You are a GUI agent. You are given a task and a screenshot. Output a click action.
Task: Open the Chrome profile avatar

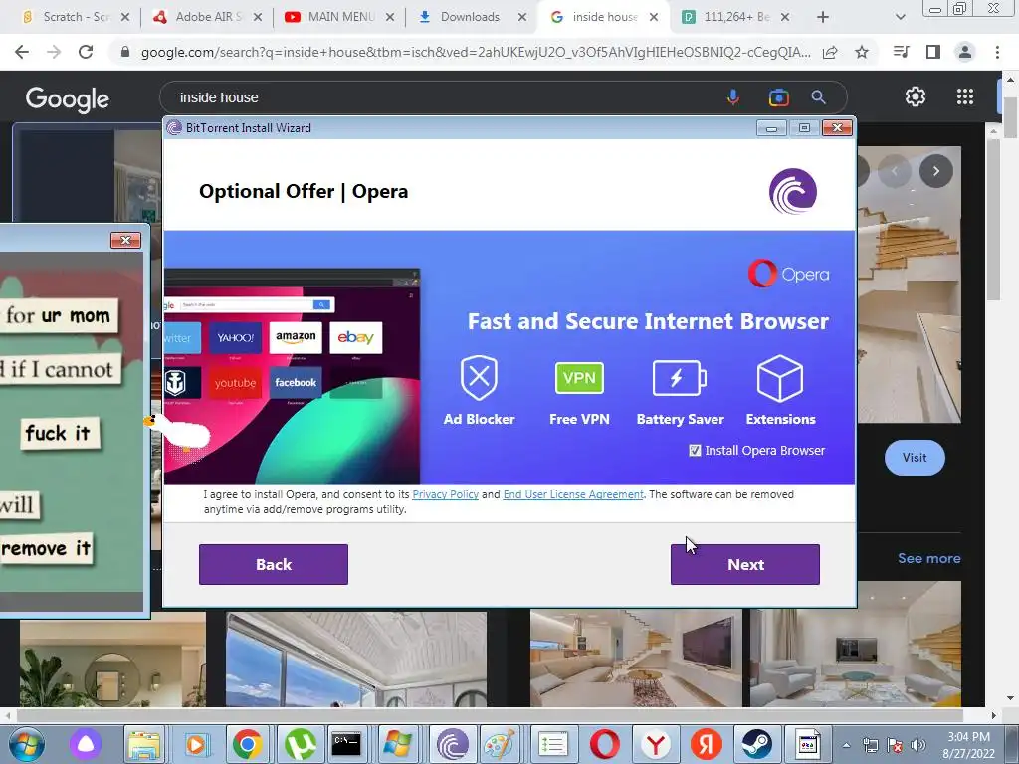pyautogui.click(x=965, y=52)
